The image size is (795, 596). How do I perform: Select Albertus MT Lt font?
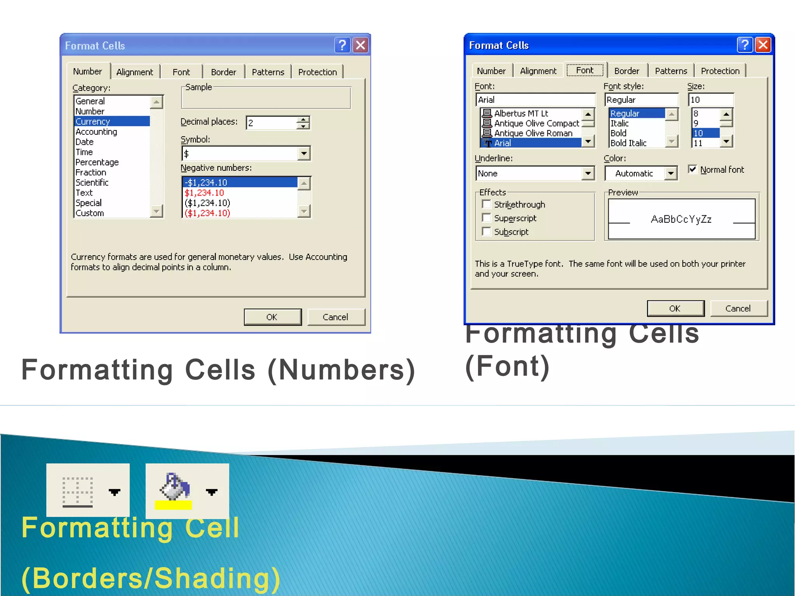pos(531,113)
